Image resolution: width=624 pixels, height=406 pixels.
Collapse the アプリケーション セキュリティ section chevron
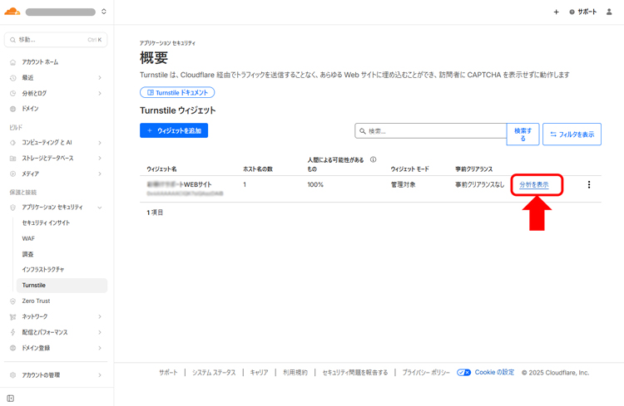pos(100,207)
